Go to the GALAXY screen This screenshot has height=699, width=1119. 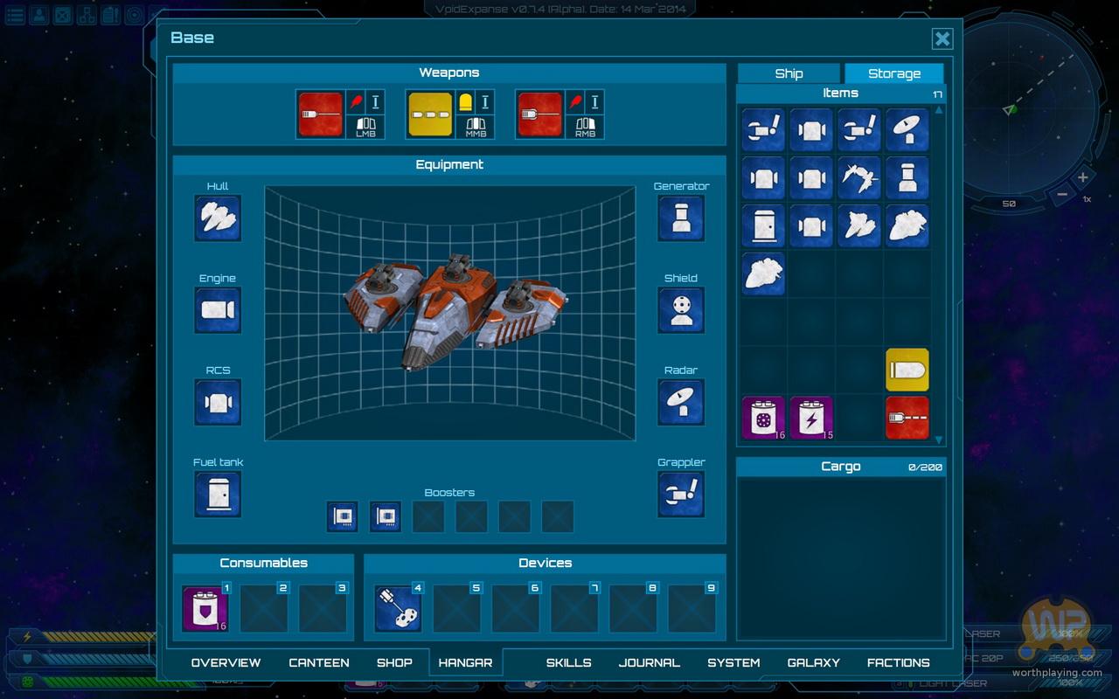click(813, 662)
